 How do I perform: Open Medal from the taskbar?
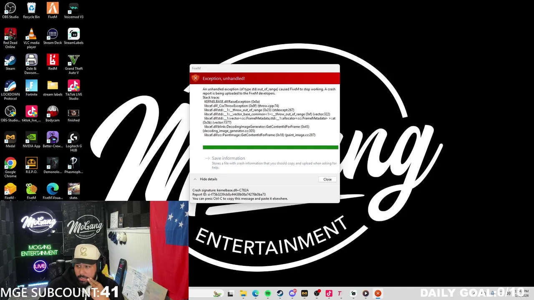305,294
